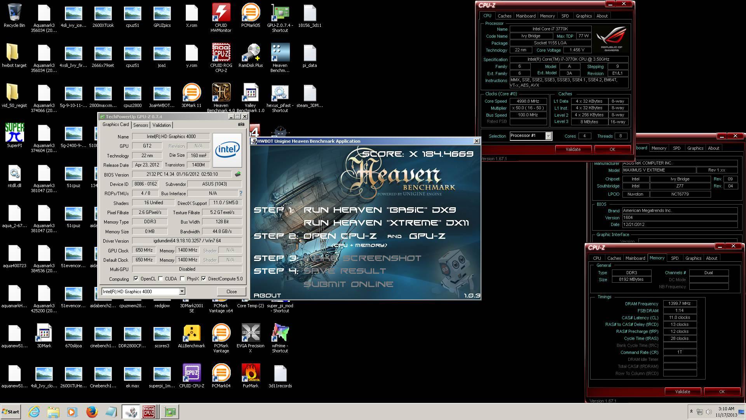Open EVGA Precision X desktop icon
The image size is (746, 420).
tap(250, 338)
